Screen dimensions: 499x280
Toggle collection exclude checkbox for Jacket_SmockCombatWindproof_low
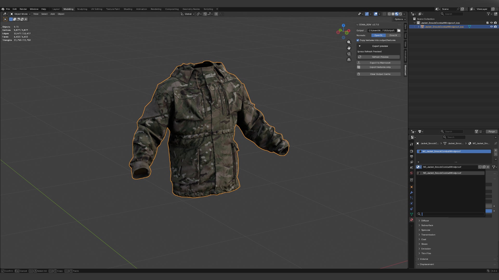point(487,23)
